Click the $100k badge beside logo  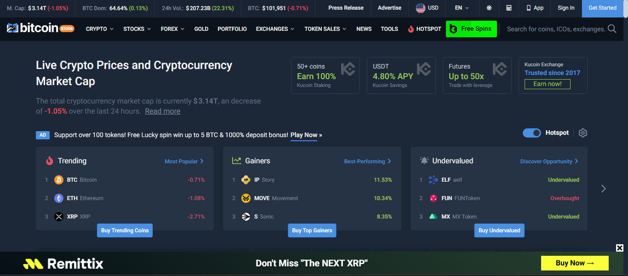coord(67,29)
